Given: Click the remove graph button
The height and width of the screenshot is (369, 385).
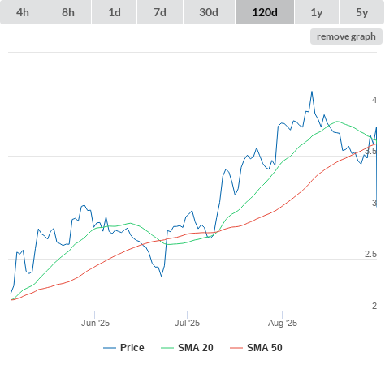Looking at the screenshot, I should (x=346, y=36).
